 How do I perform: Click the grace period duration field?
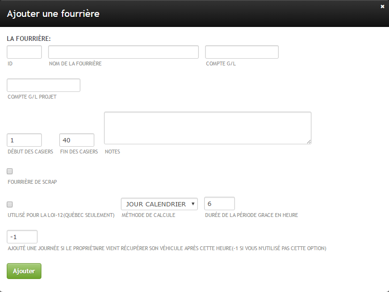tap(220, 203)
